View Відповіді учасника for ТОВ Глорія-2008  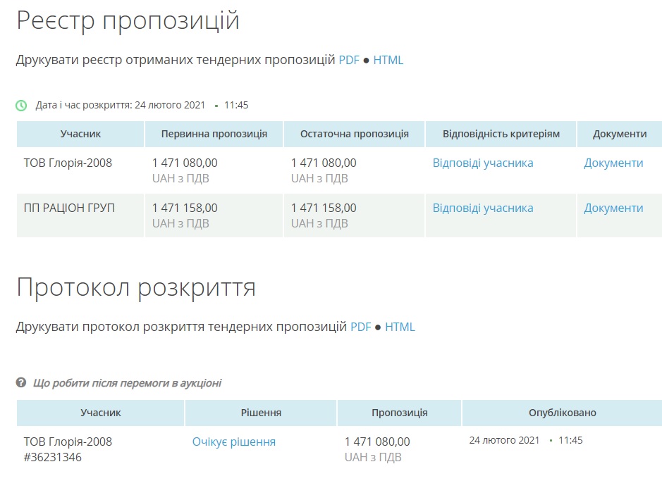483,163
